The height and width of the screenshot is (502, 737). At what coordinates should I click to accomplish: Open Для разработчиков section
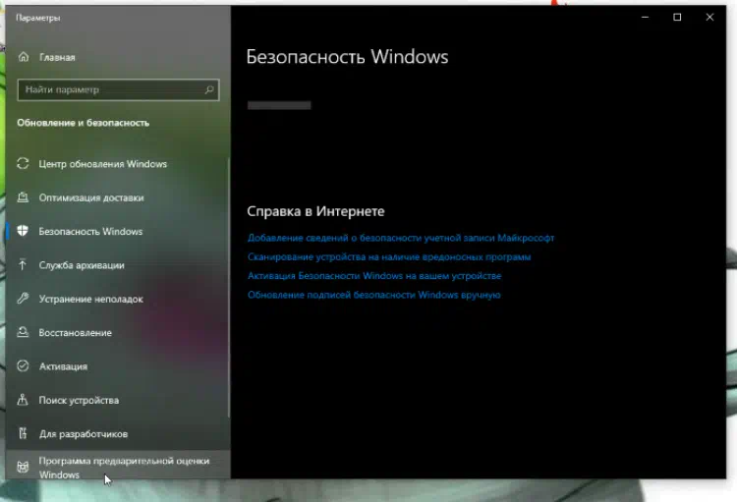click(x=118, y=433)
